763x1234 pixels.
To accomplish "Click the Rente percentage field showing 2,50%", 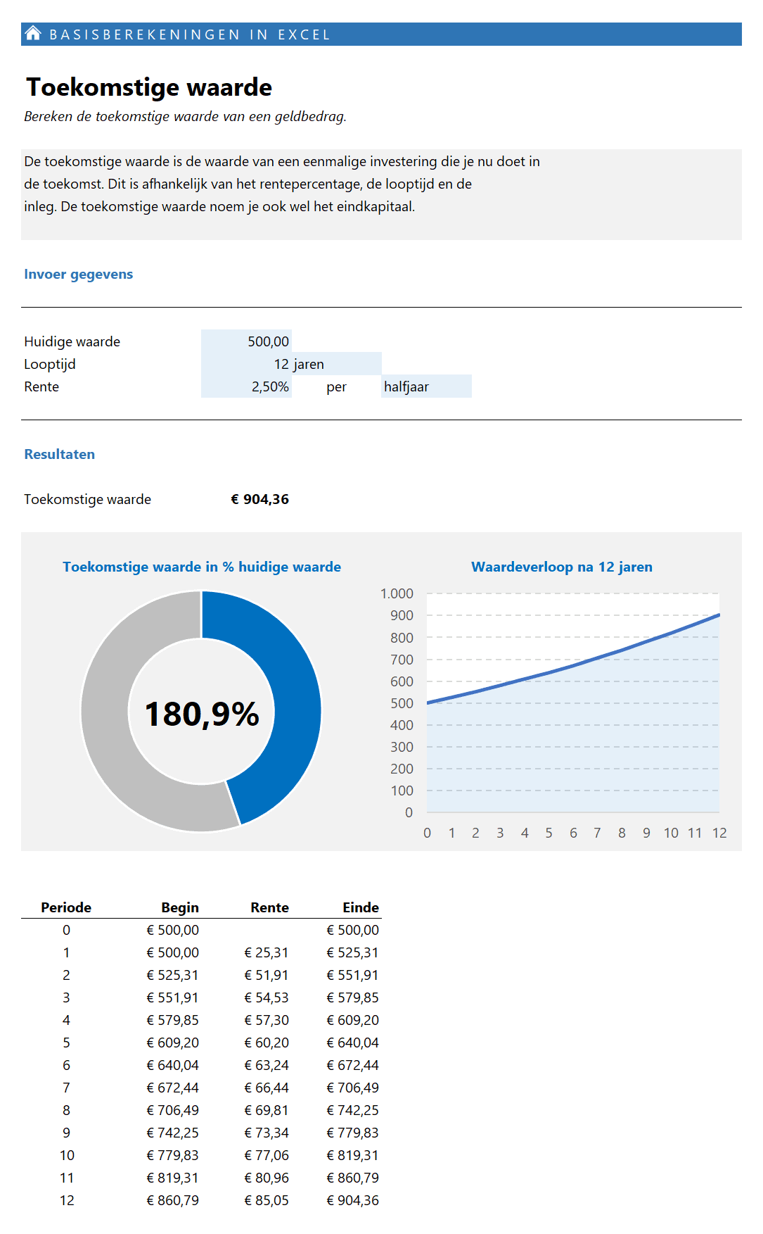I will pyautogui.click(x=247, y=386).
